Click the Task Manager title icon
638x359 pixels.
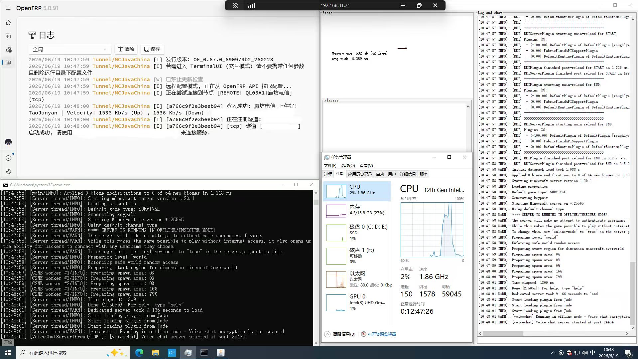pos(327,157)
